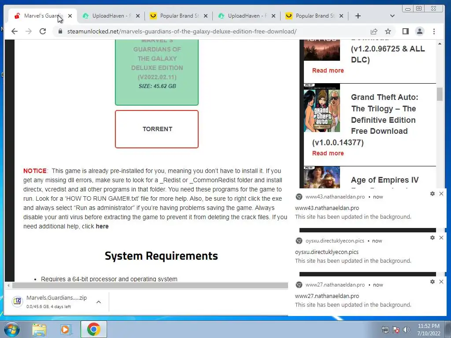Switch to second Popular Brand tab
The image size is (451, 338).
(x=314, y=16)
